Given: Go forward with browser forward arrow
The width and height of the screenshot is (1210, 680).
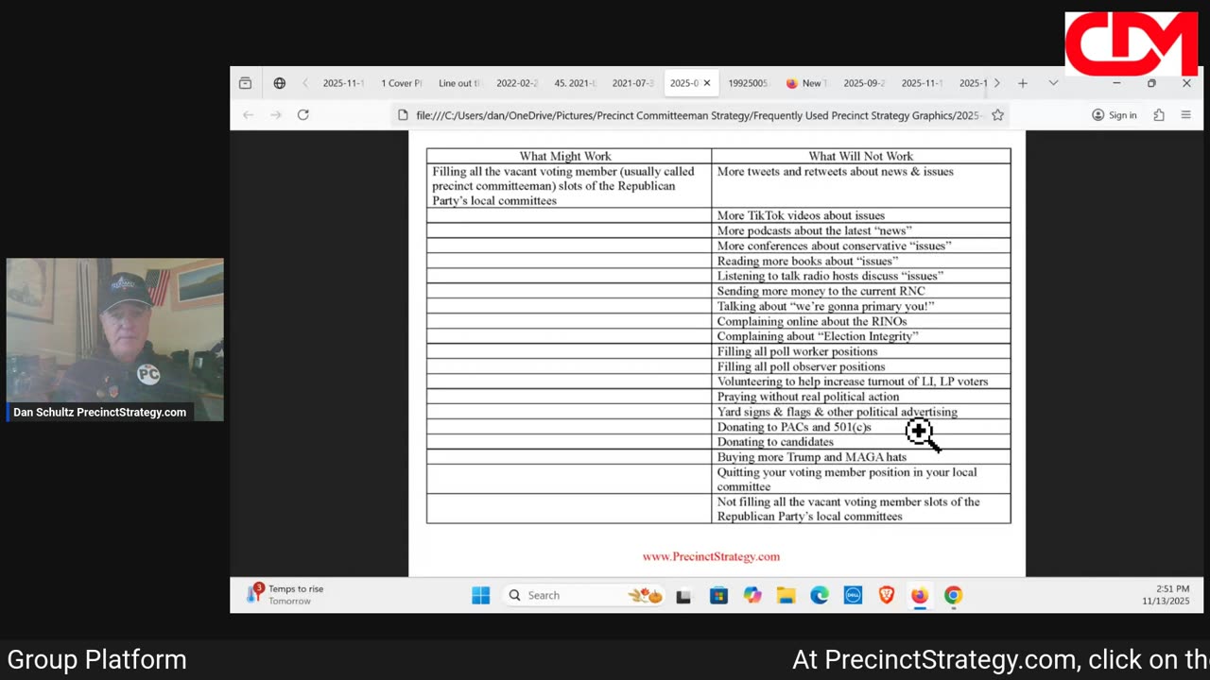Looking at the screenshot, I should click(x=275, y=114).
